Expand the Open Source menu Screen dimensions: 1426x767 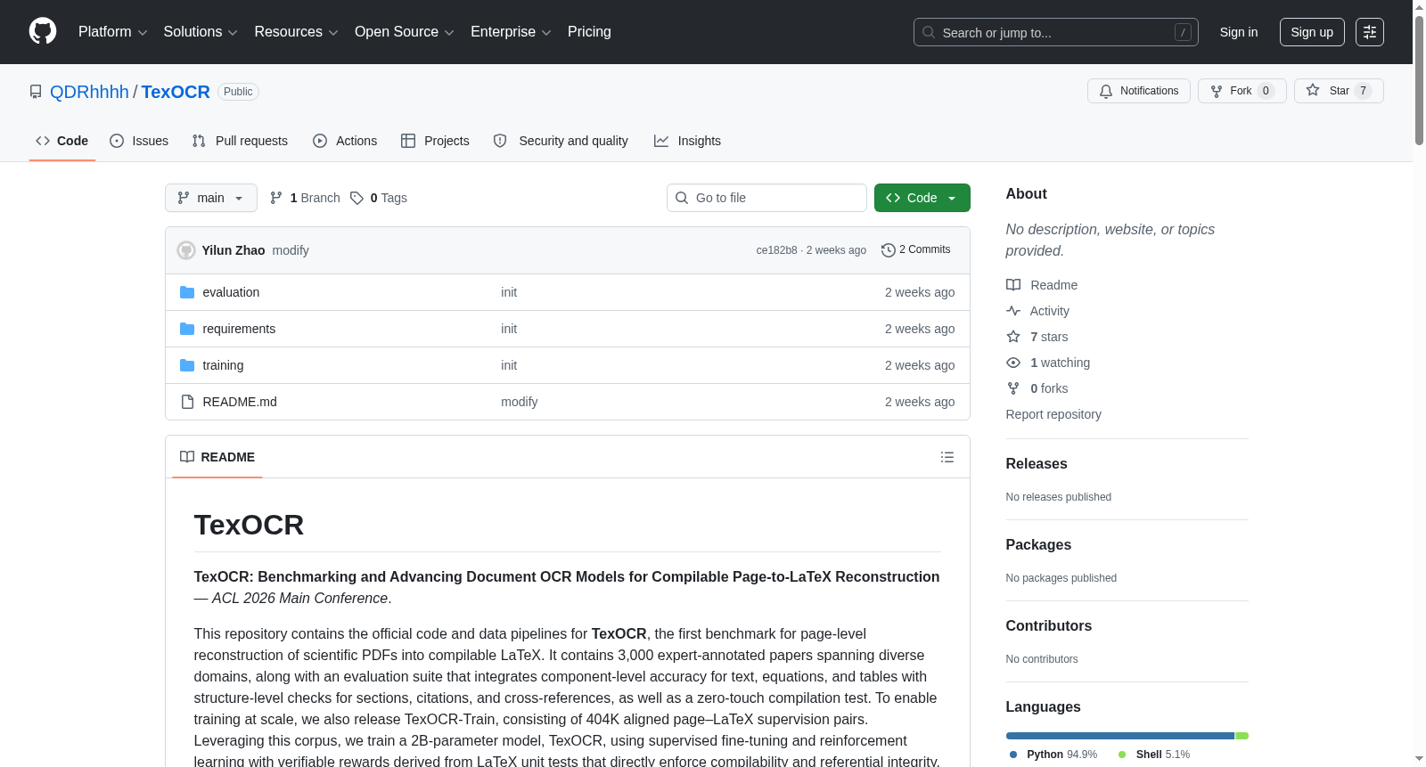click(x=405, y=32)
